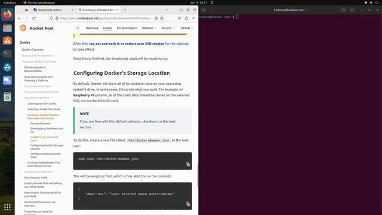Add a new tab in the terminal

point(203,10)
